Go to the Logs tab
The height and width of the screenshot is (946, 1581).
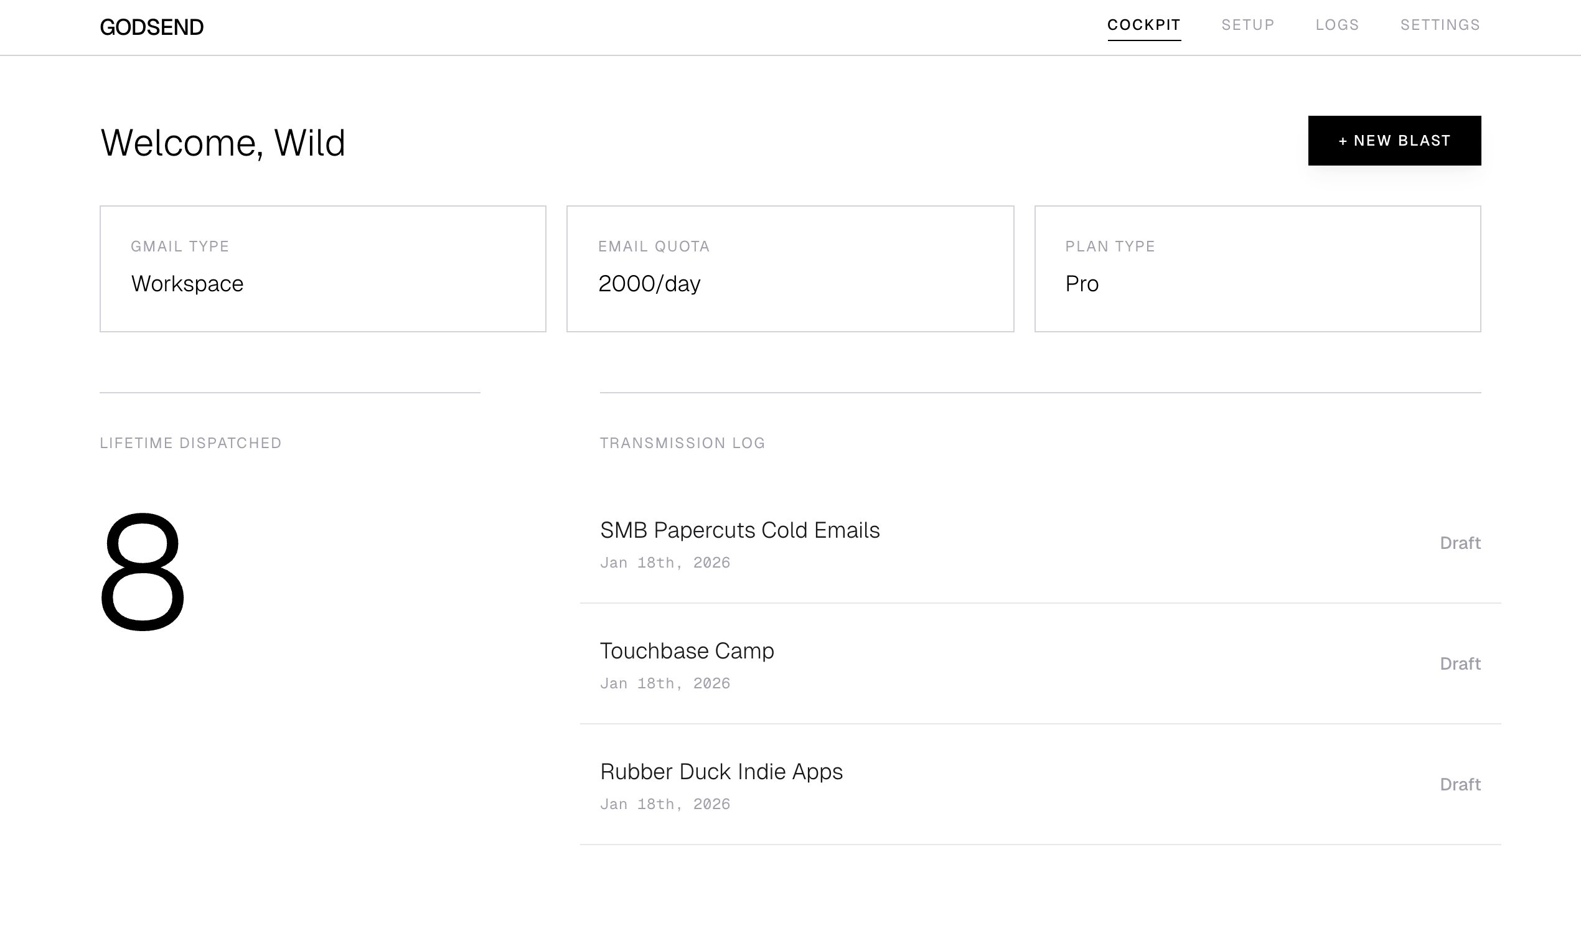(1337, 25)
